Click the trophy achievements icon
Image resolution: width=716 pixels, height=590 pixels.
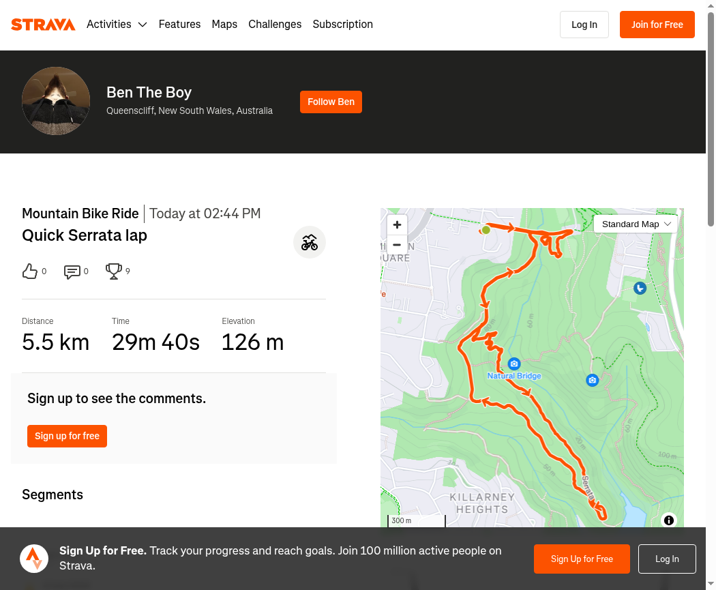coord(114,271)
